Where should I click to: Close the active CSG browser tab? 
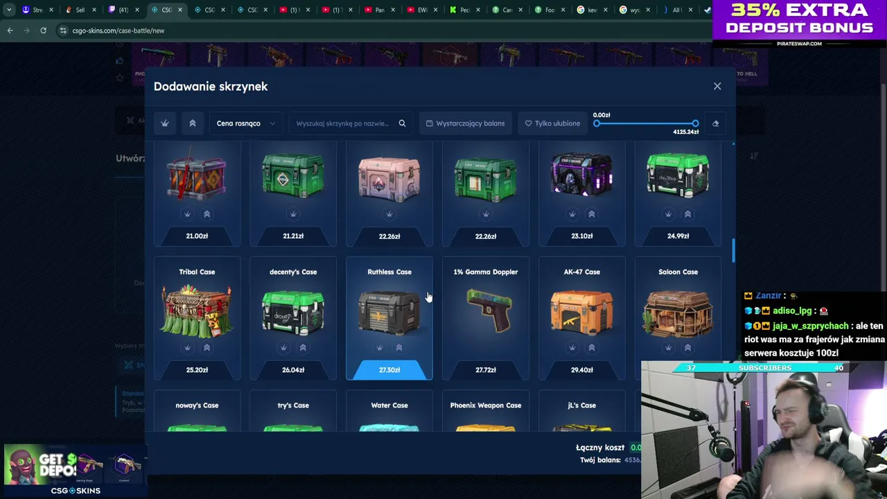[x=181, y=10]
